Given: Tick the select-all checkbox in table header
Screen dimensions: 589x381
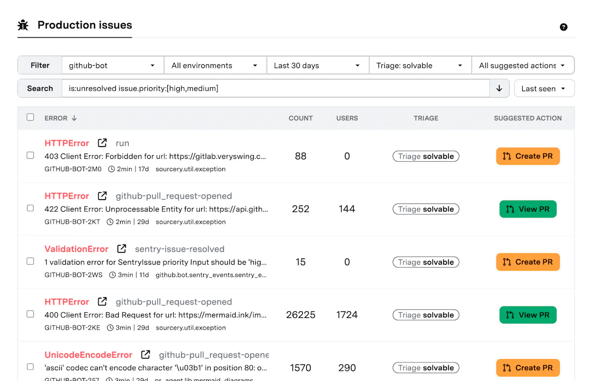Looking at the screenshot, I should 30,117.
